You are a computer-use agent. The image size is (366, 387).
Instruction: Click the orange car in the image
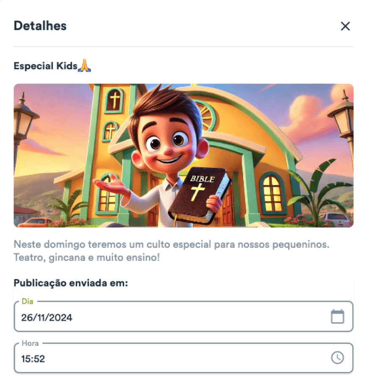point(34,222)
